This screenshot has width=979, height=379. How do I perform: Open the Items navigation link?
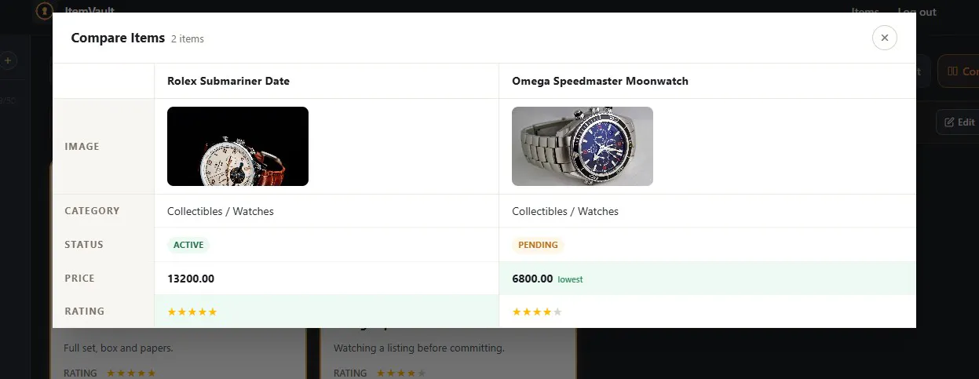point(865,12)
